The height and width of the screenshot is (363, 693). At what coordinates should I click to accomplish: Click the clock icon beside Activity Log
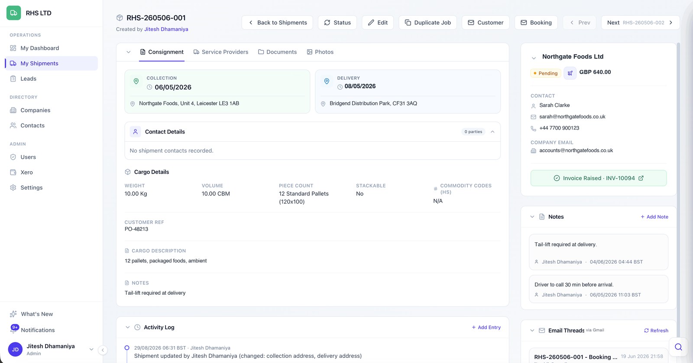[x=137, y=328]
